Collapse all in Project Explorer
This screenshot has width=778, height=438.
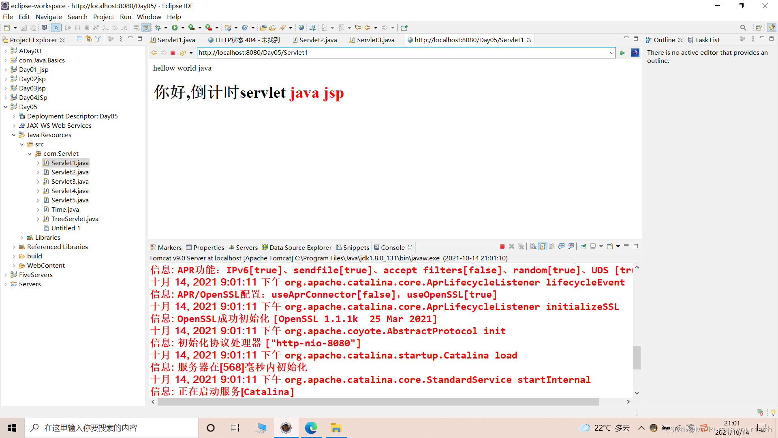(x=79, y=39)
